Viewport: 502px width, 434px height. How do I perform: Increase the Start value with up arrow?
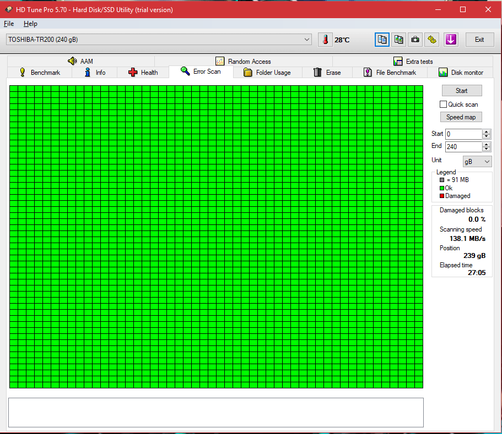coord(487,131)
